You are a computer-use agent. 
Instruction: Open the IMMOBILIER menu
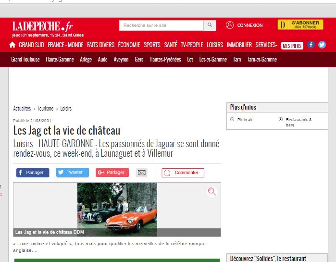pos(239,45)
